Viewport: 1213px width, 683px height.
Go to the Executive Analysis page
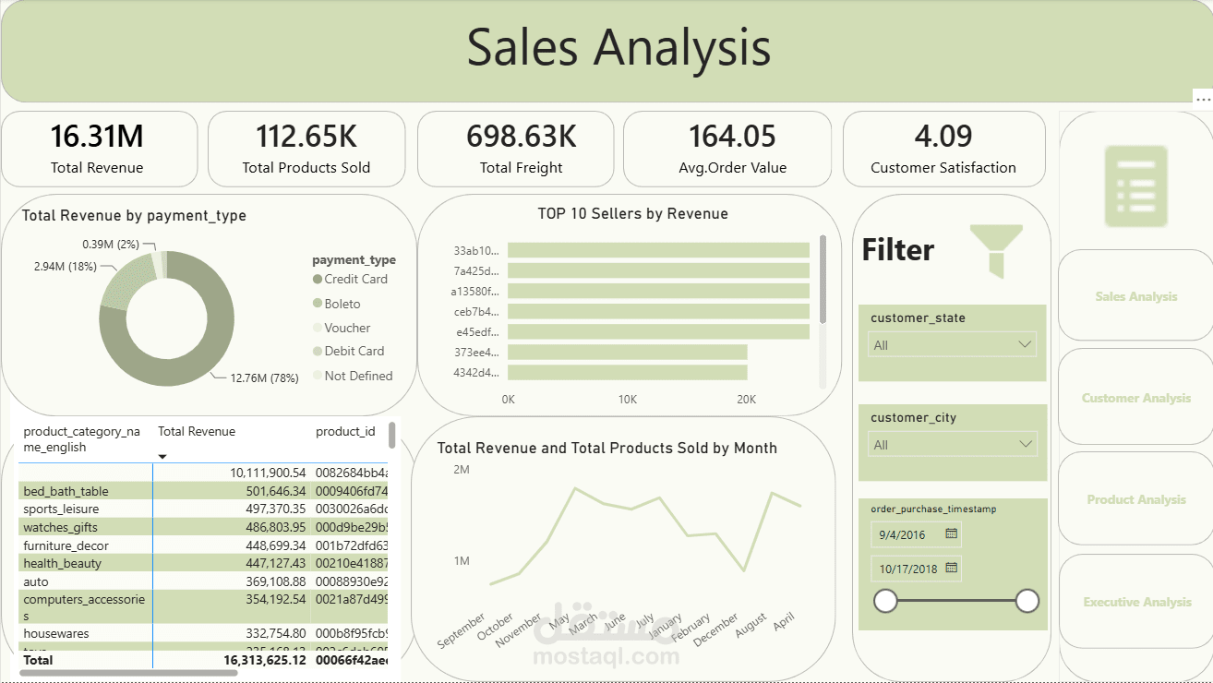point(1135,602)
